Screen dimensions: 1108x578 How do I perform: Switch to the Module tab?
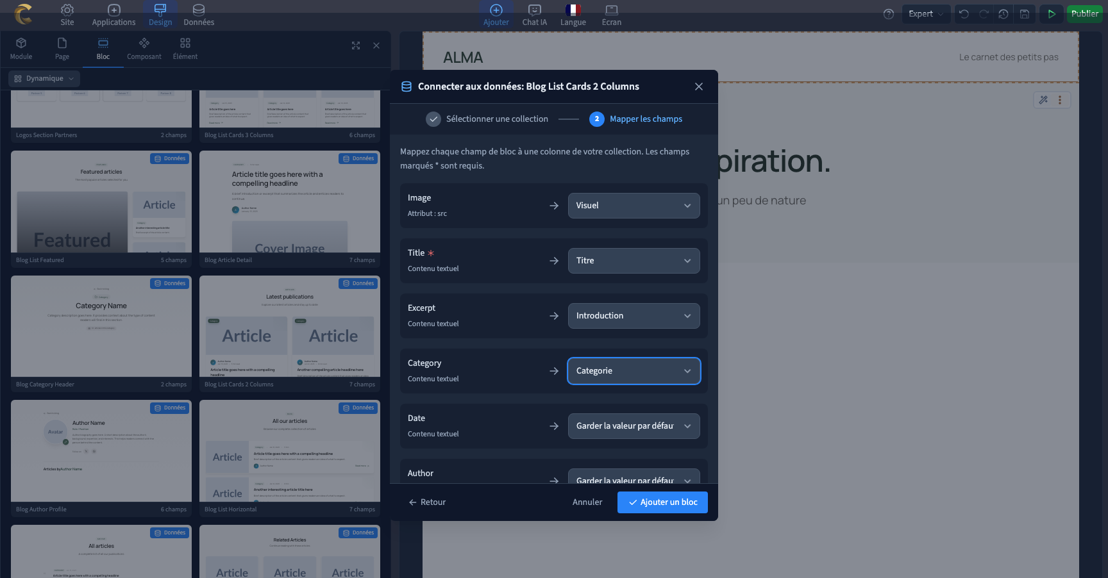point(21,49)
